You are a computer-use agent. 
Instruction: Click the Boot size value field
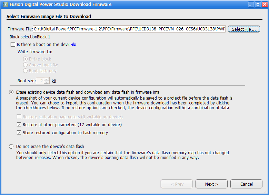point(40,81)
